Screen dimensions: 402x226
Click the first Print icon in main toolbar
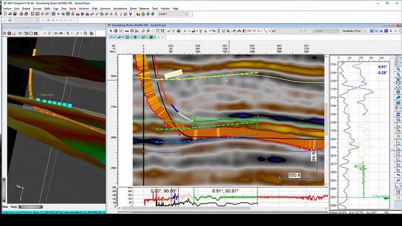(x=21, y=14)
